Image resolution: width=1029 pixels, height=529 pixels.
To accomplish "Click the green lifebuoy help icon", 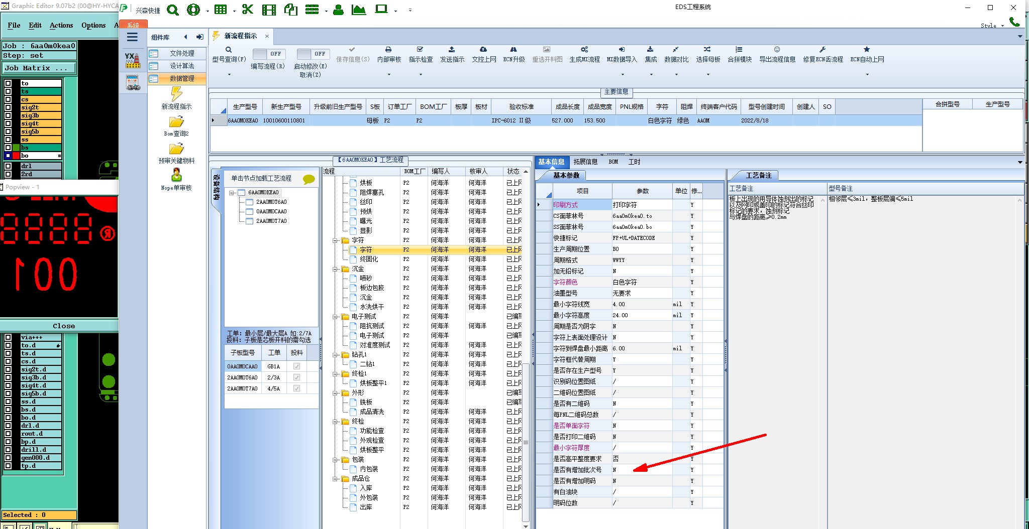I will click(x=193, y=10).
